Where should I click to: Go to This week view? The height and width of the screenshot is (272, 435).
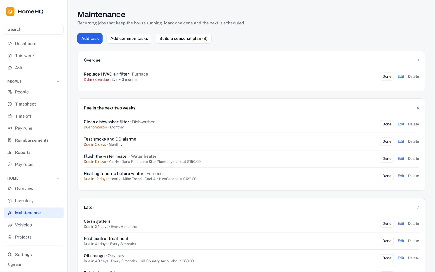34,56
